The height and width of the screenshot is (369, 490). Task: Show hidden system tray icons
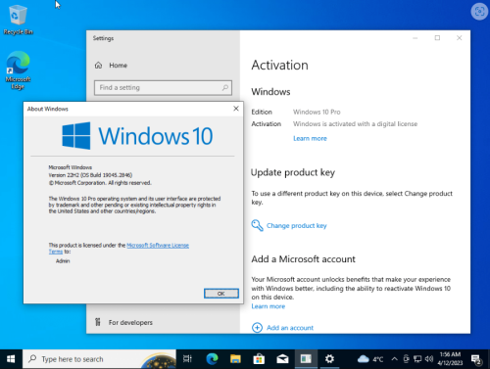pos(394,359)
